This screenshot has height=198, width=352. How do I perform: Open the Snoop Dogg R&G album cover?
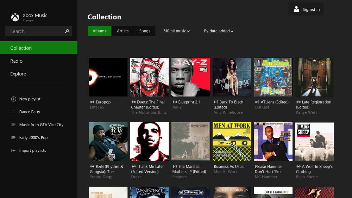[108, 142]
